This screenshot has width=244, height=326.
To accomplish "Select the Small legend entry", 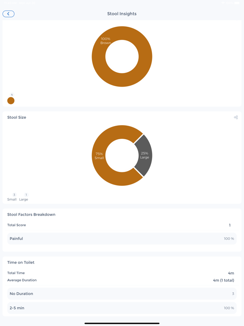I will point(12,200).
